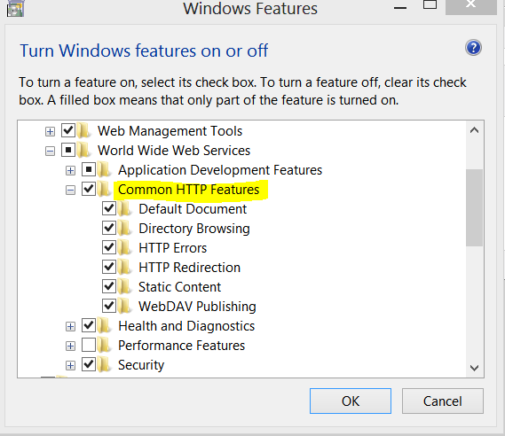Viewport: 505px width, 436px height.
Task: Expand the Health and Diagnostics node
Action: [70, 327]
